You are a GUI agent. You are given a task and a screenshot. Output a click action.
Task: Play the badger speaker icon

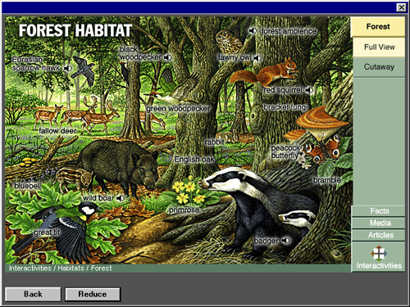click(x=285, y=241)
